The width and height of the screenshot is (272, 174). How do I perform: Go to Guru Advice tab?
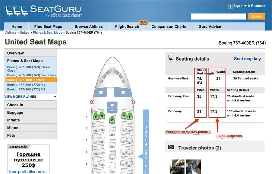tap(210, 26)
